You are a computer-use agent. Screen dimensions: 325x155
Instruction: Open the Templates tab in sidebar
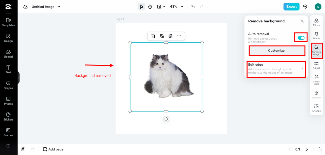tap(8, 22)
